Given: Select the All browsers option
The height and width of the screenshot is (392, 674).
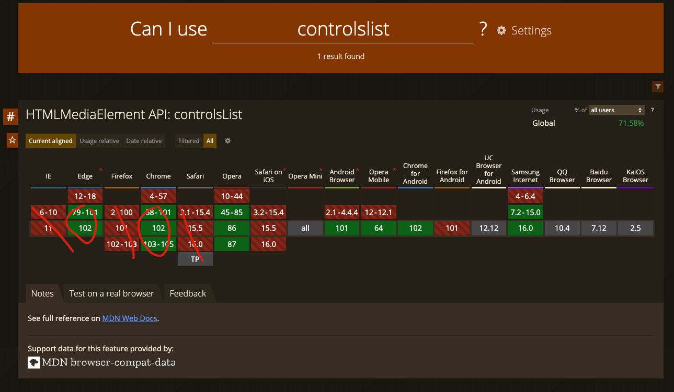Looking at the screenshot, I should 210,141.
